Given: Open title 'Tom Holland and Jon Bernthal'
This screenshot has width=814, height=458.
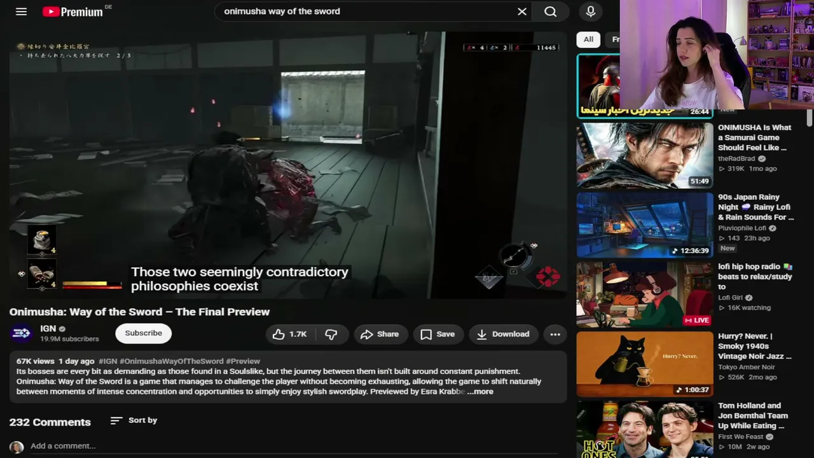Looking at the screenshot, I should pyautogui.click(x=753, y=415).
